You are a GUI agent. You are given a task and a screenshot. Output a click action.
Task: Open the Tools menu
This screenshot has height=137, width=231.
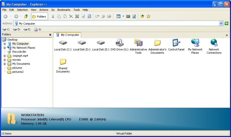pyautogui.click(x=77, y=10)
